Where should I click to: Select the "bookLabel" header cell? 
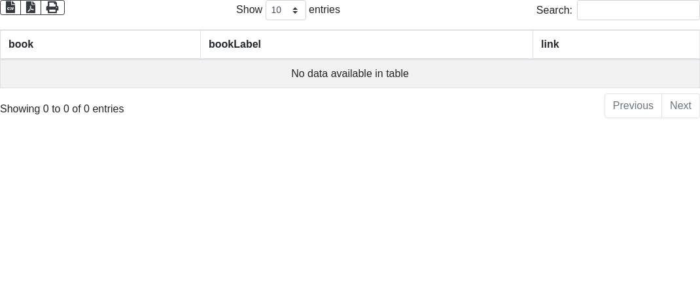[366, 44]
